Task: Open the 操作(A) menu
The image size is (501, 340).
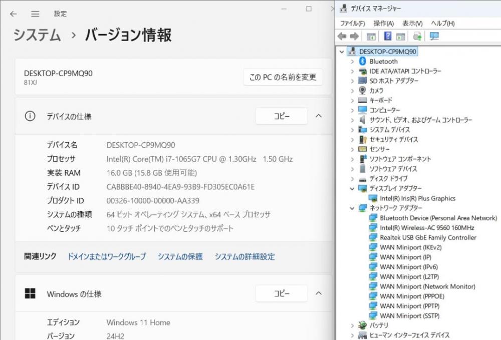Action: click(x=383, y=24)
